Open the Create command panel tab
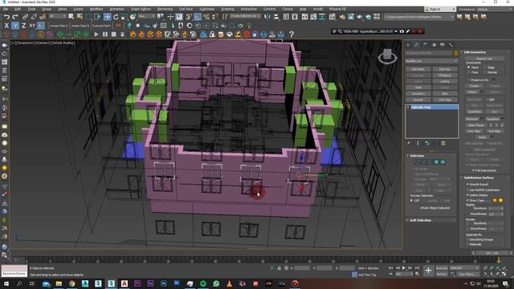Screen dimensions: 514x289 coord(408,45)
